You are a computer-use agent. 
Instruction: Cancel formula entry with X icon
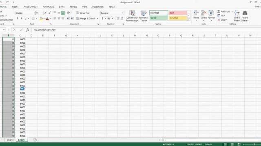click(15, 30)
